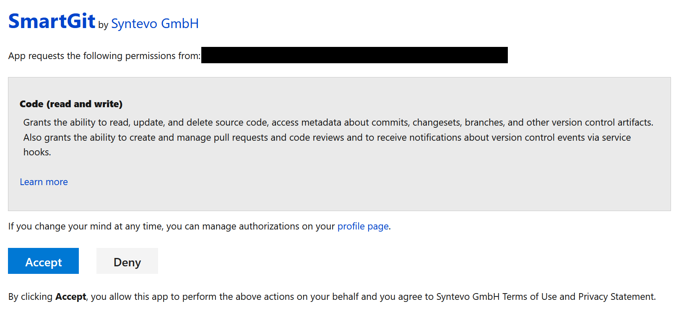The image size is (676, 317).
Task: Click the SmartGit app title
Action: (x=52, y=21)
